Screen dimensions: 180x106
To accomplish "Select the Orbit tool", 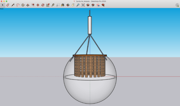I will click(68, 5).
